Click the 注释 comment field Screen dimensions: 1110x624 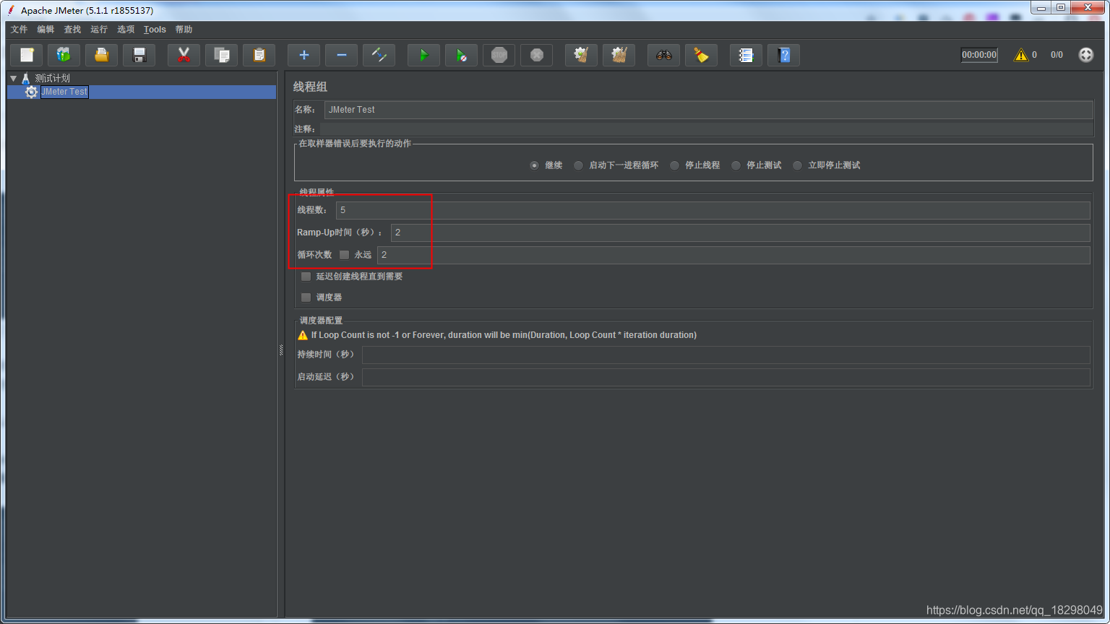click(707, 129)
